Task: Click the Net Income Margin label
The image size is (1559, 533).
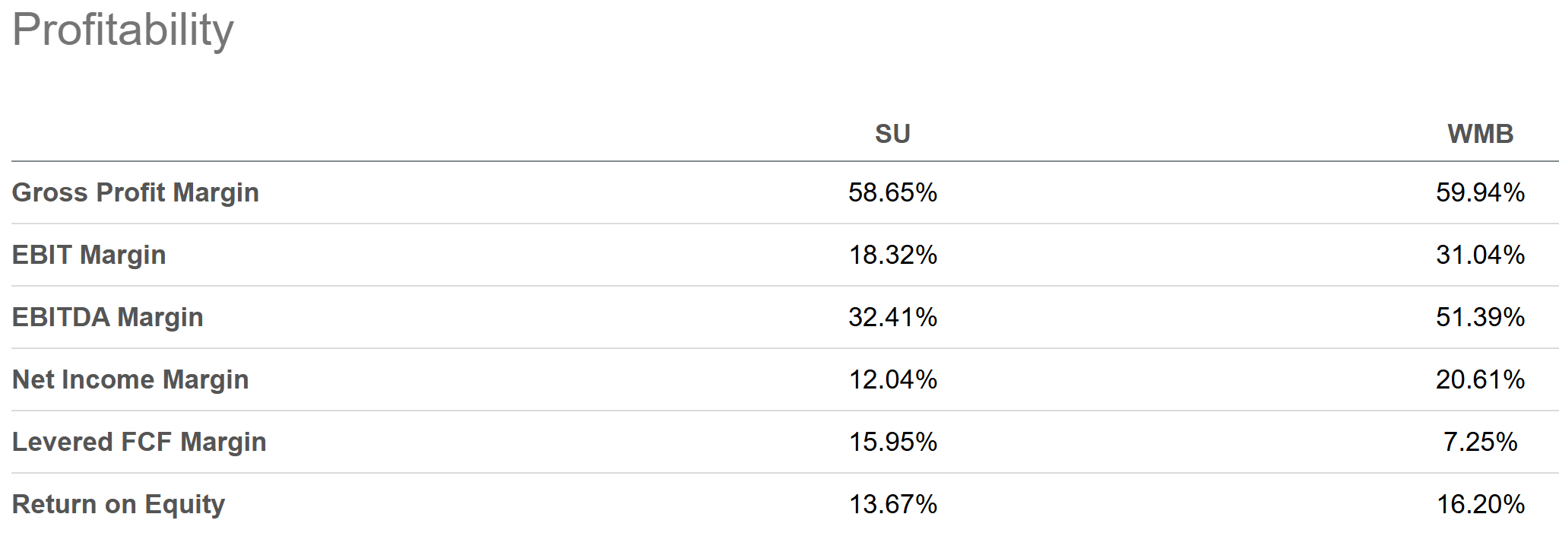Action: pos(131,379)
